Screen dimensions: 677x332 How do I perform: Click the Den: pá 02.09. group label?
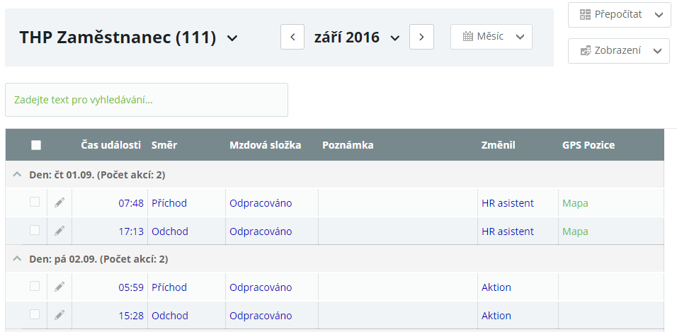[x=98, y=259]
